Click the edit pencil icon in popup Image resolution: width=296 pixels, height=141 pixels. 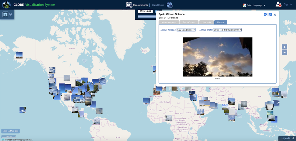coord(270,15)
